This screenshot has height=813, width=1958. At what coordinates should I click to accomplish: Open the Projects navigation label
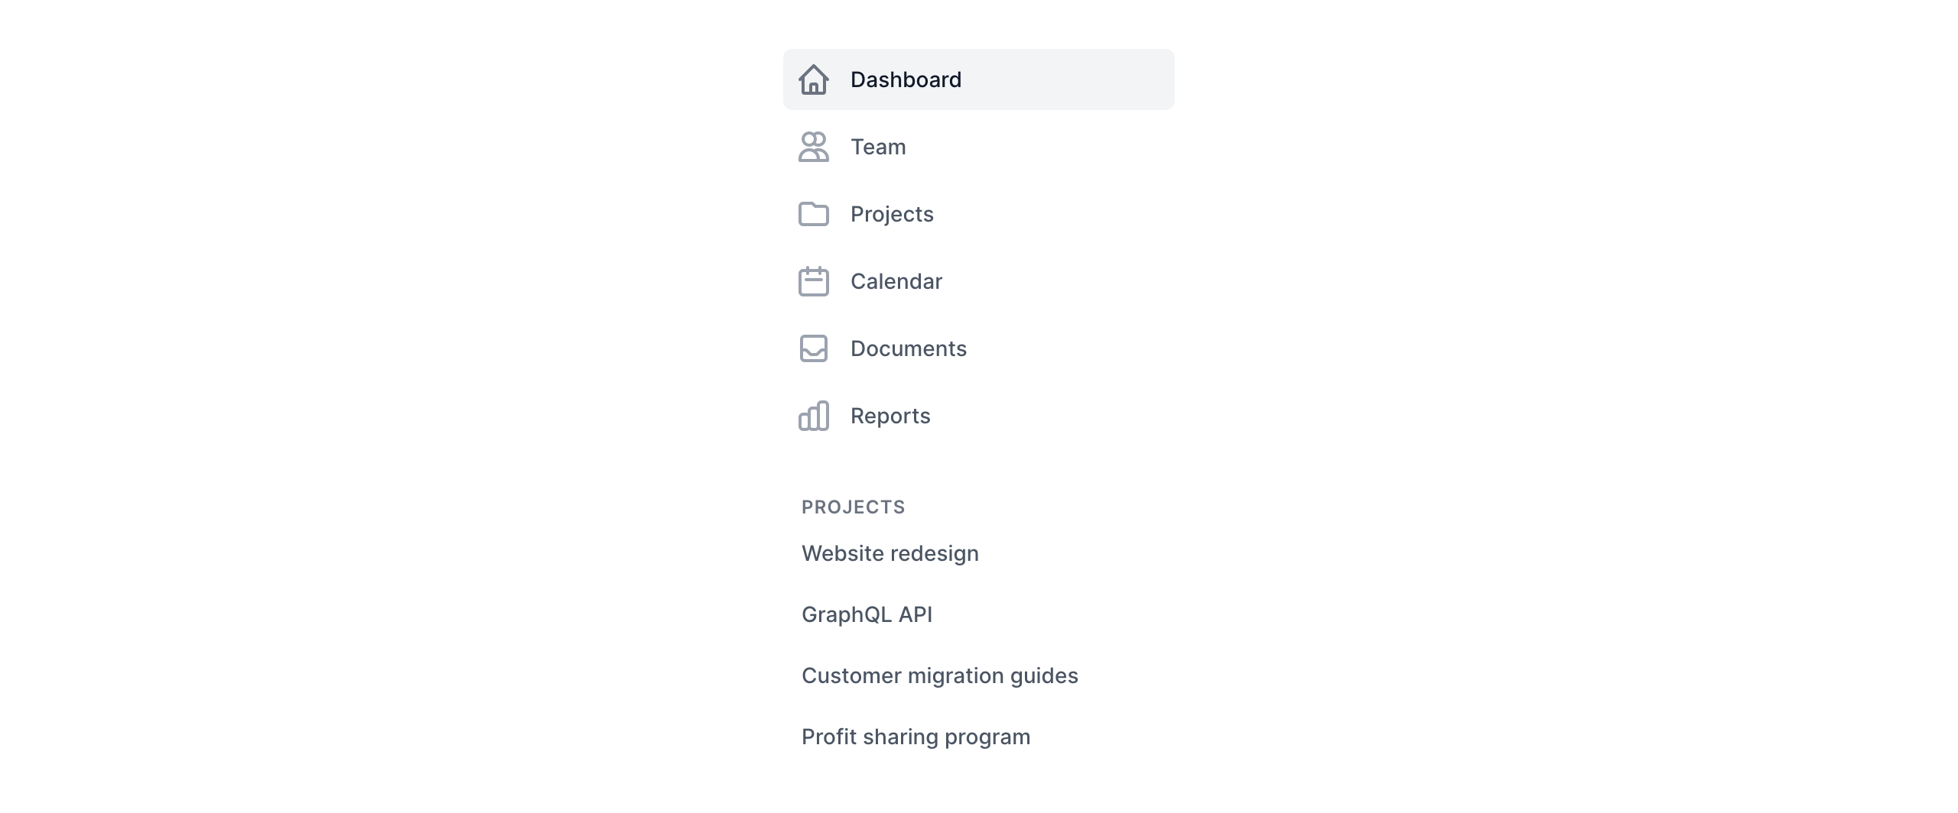tap(892, 214)
